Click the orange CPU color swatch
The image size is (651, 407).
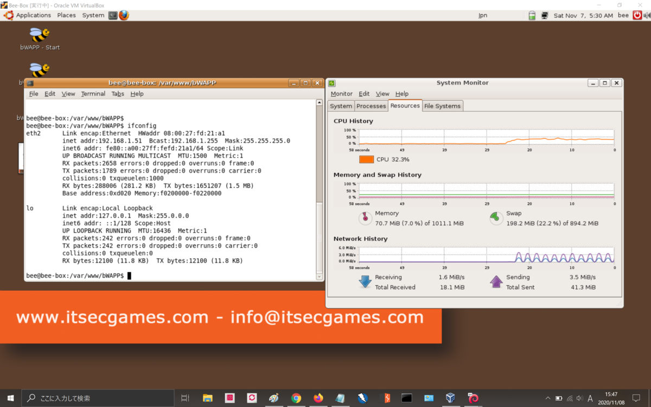coord(367,160)
